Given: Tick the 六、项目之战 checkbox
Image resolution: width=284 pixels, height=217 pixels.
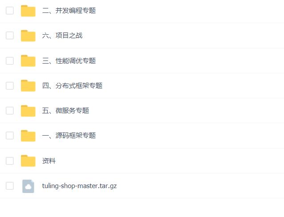Looking at the screenshot, I should point(10,36).
